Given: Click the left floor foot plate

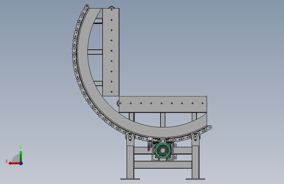Looking at the screenshot, I should pyautogui.click(x=130, y=179).
